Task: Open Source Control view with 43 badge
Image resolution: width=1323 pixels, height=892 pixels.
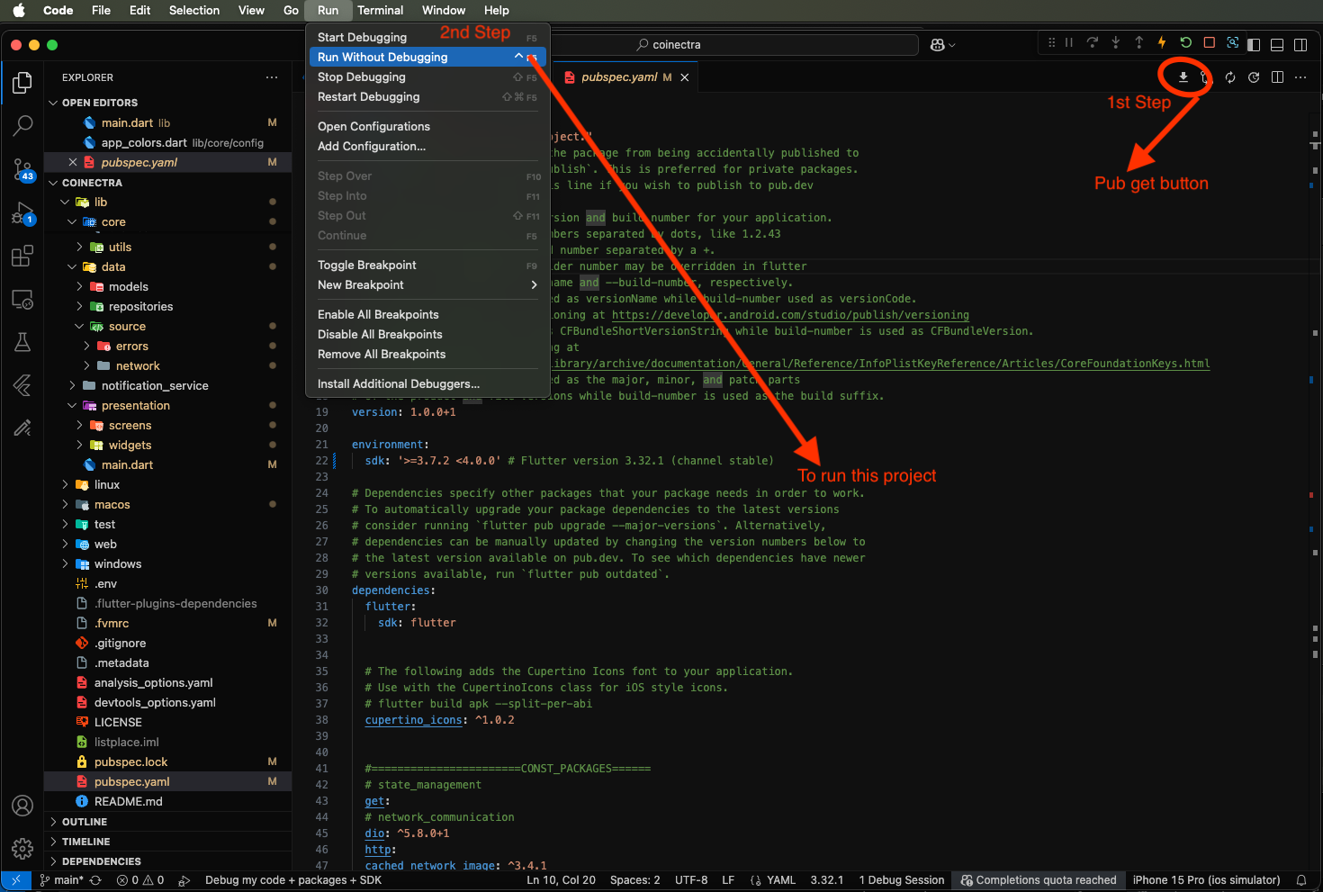Action: coord(22,169)
